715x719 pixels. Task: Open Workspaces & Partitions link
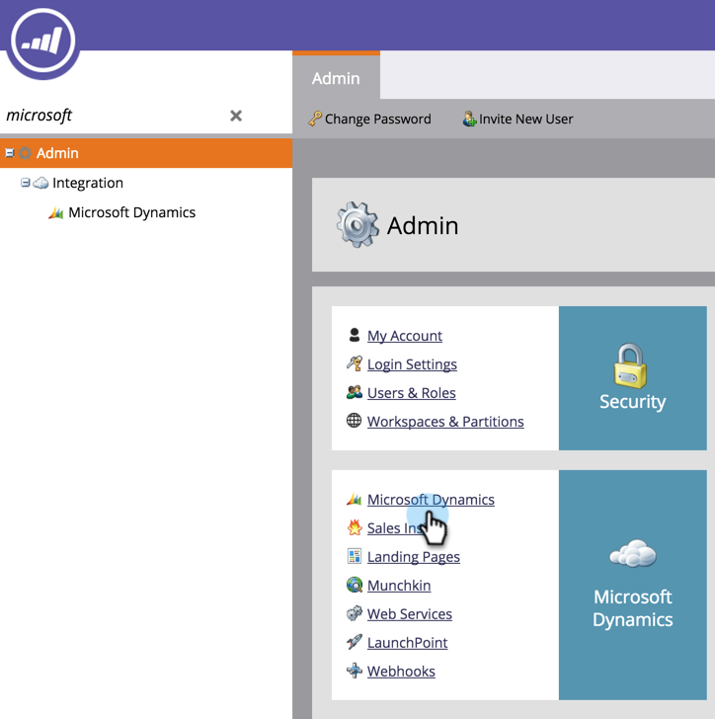[445, 422]
